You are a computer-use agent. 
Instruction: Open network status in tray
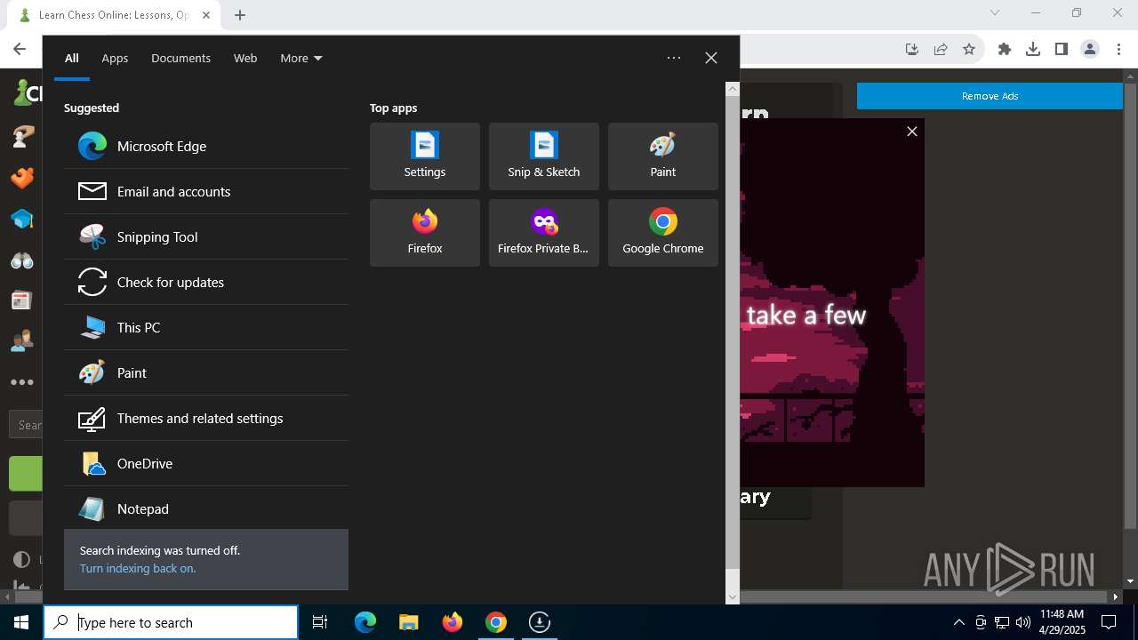coord(1002,622)
